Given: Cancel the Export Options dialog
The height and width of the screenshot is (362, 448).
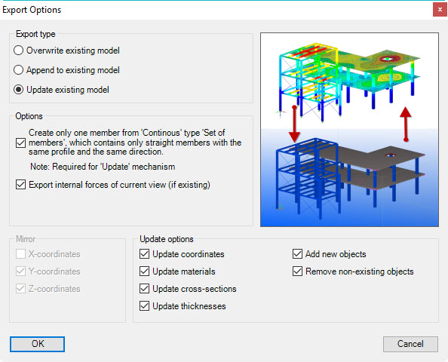Looking at the screenshot, I should (x=410, y=344).
